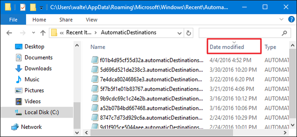Select file 8747c7d73d929c6a.automaticDestinations
Image resolution: width=297 pixels, height=137 pixels.
[x=151, y=117]
